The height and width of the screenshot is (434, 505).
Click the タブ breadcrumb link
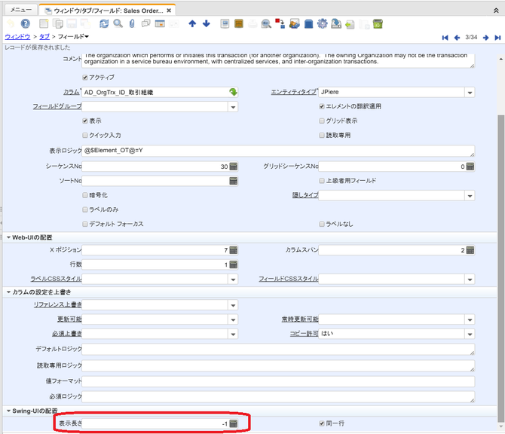[44, 37]
